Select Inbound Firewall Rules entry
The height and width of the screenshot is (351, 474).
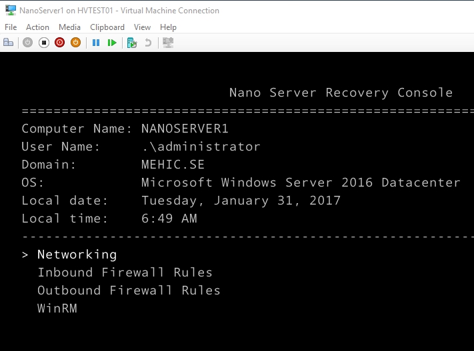[x=125, y=272]
